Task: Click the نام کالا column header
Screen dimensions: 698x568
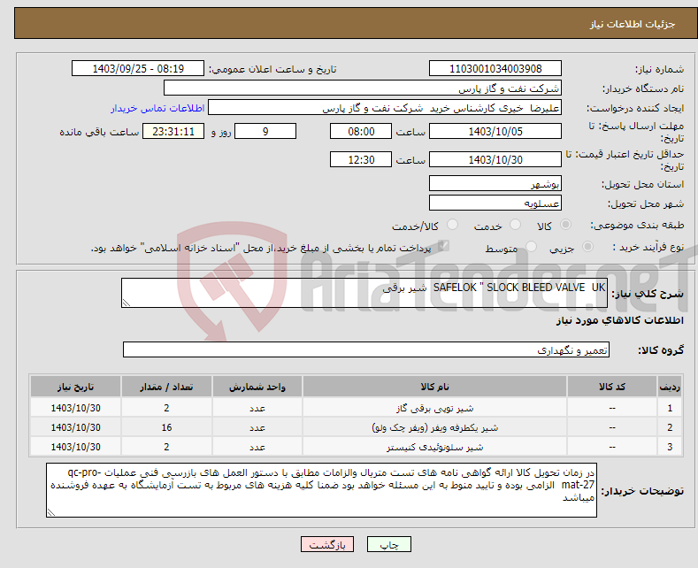Action: click(434, 387)
